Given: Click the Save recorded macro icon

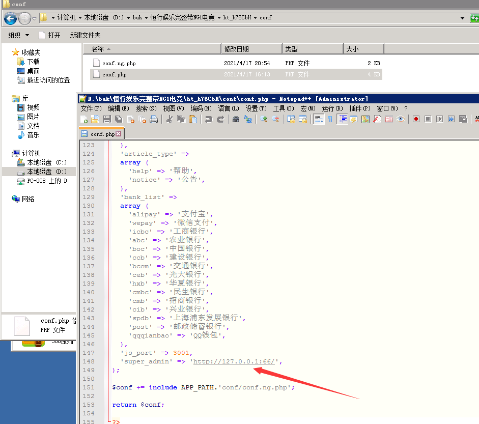Looking at the screenshot, I should click(463, 119).
